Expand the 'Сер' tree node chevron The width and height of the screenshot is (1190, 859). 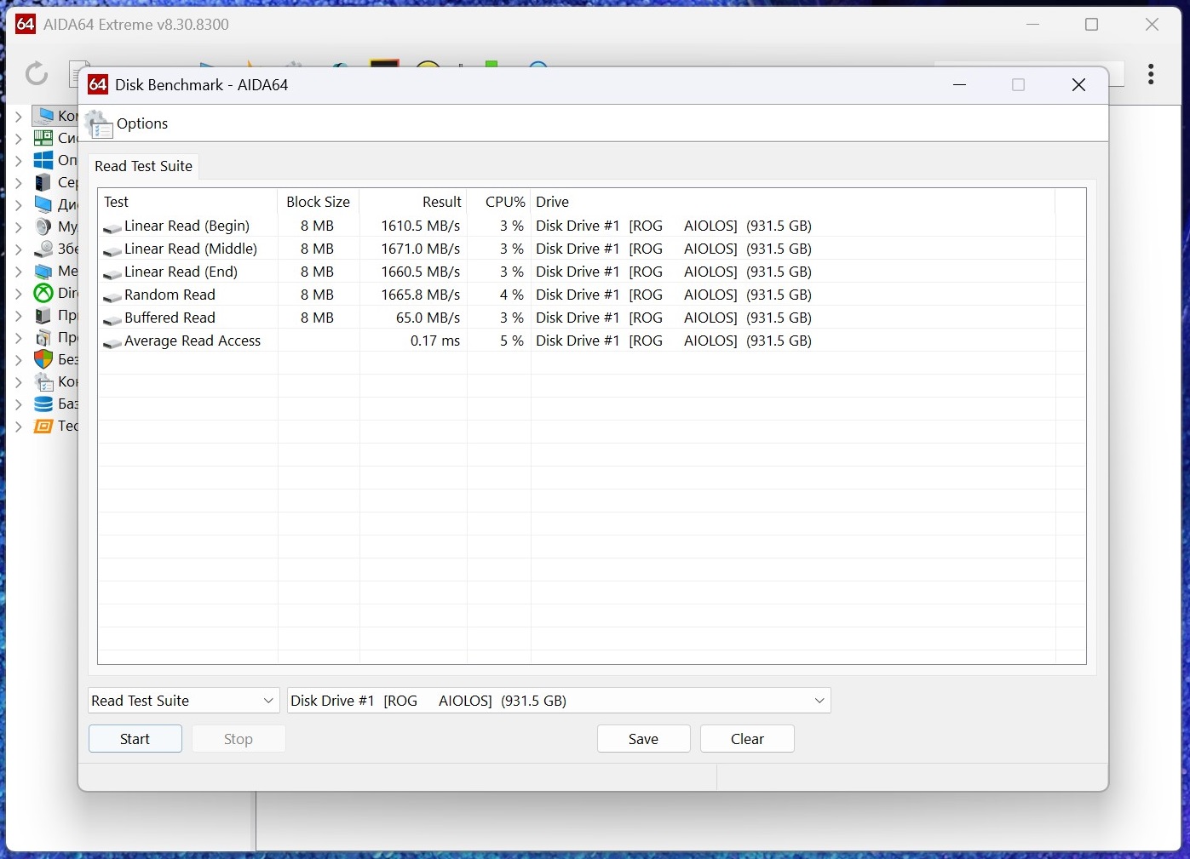[19, 182]
